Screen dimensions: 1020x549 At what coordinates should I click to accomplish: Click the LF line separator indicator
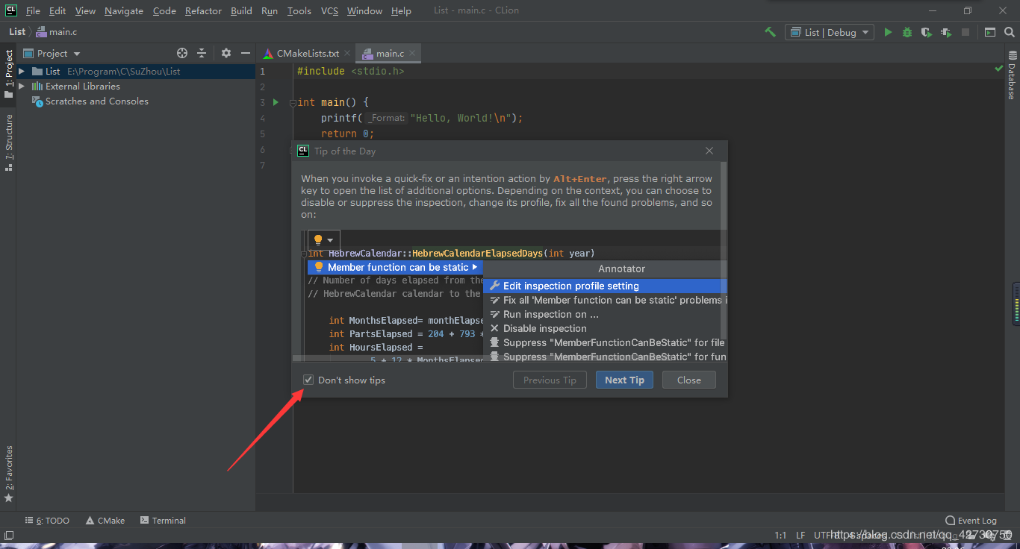(800, 535)
